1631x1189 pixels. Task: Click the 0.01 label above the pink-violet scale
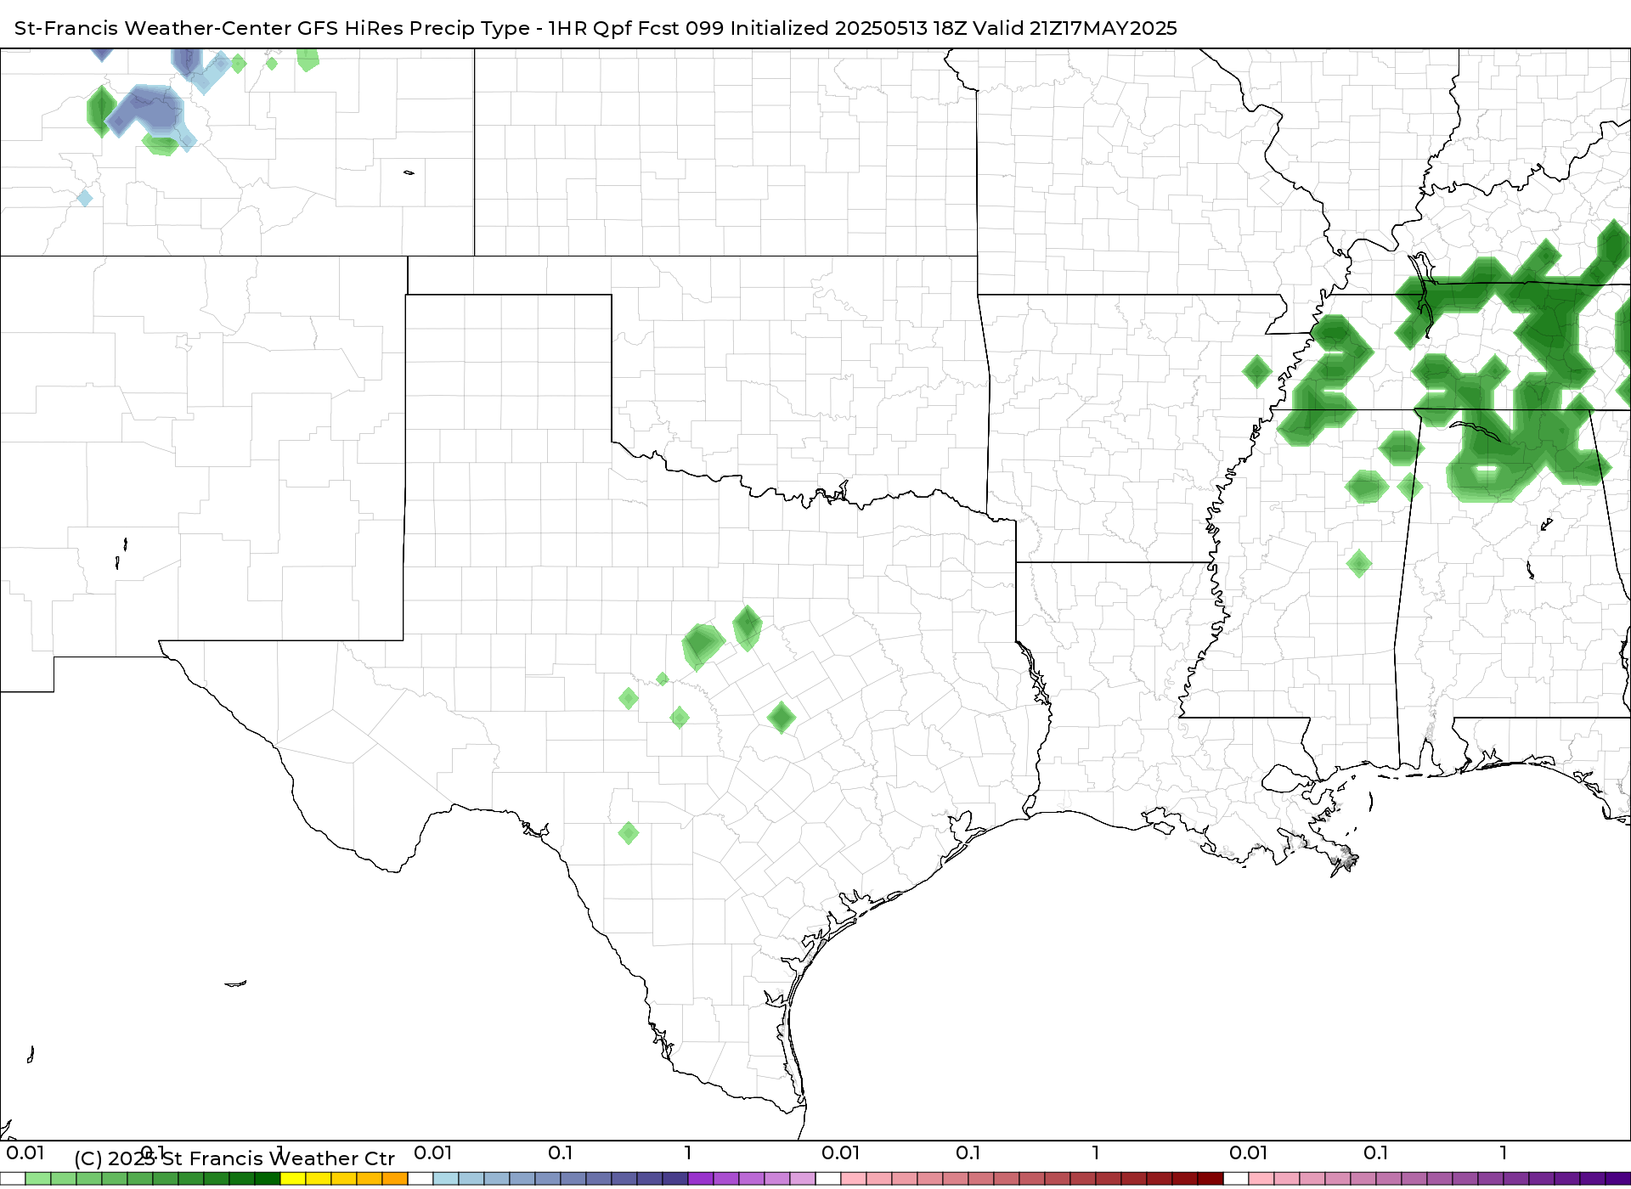[1249, 1152]
